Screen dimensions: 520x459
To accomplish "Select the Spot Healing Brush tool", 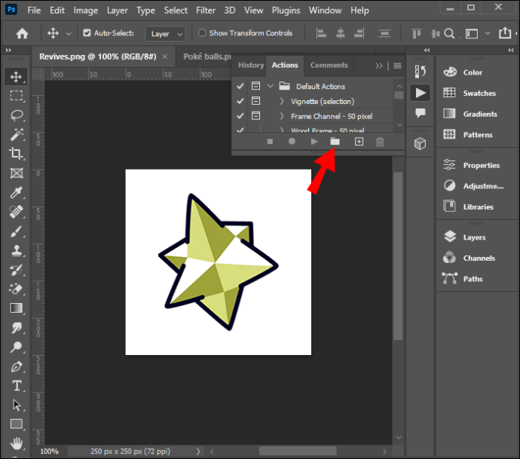I will pyautogui.click(x=17, y=211).
